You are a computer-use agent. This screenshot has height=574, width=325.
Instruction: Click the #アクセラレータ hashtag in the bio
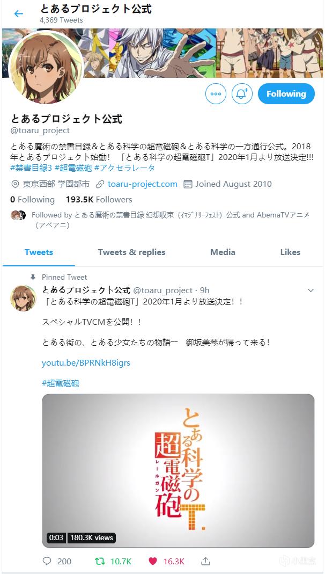coord(124,168)
